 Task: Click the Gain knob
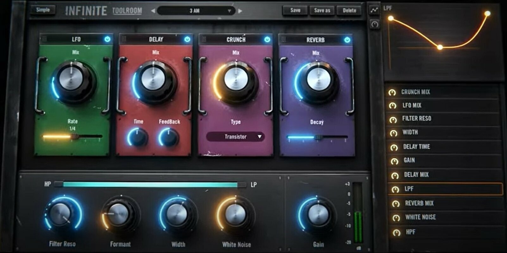pos(317,215)
